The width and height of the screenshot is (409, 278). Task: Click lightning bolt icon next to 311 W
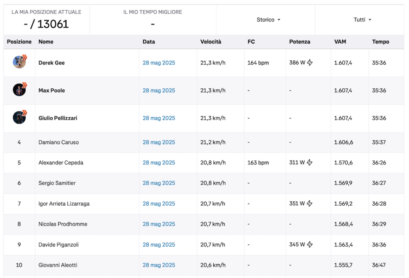click(310, 163)
